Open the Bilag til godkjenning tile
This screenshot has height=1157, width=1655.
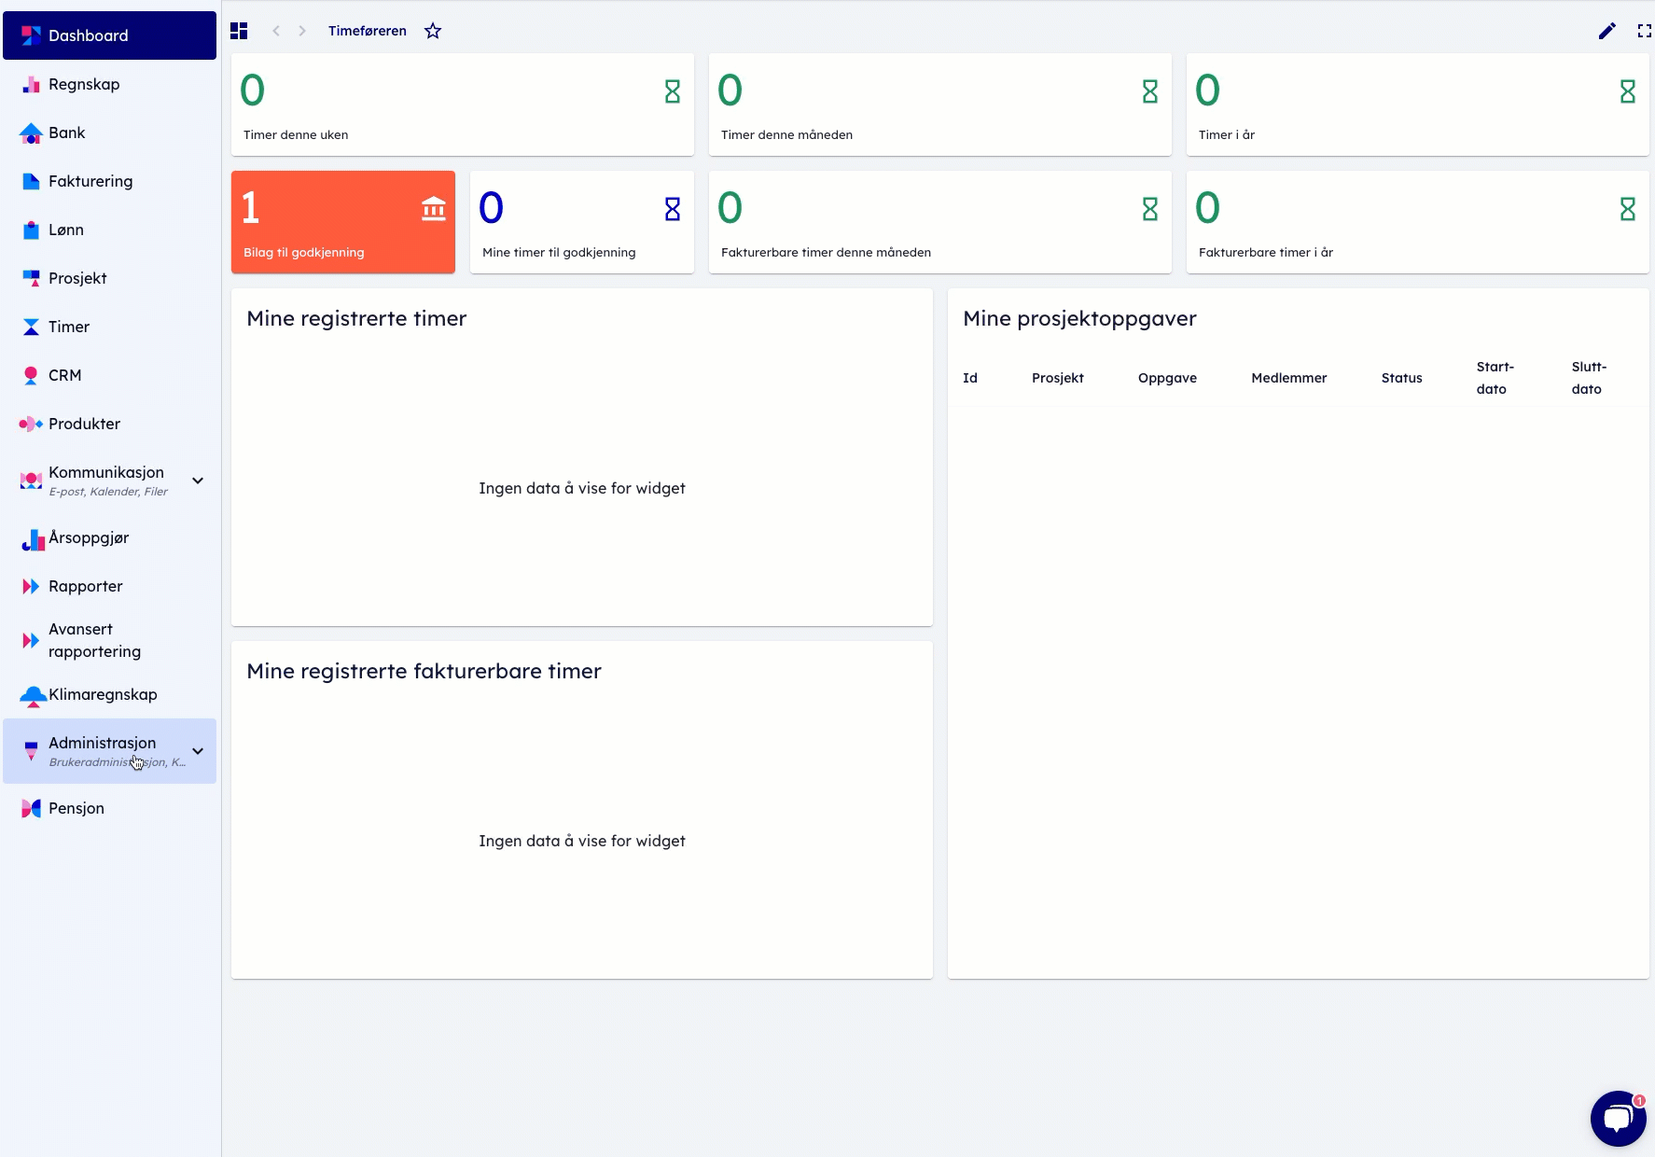(x=342, y=222)
